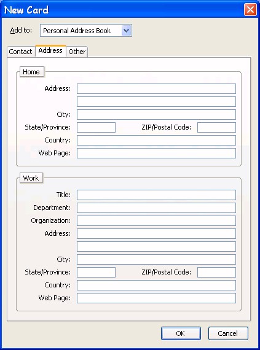Confirm the card with OK
The width and height of the screenshot is (260, 350).
point(181,333)
